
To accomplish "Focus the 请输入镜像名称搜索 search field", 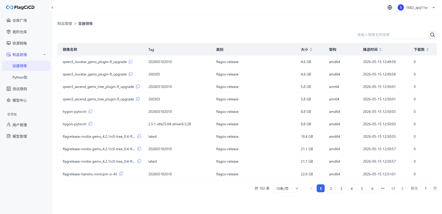I will (x=391, y=35).
